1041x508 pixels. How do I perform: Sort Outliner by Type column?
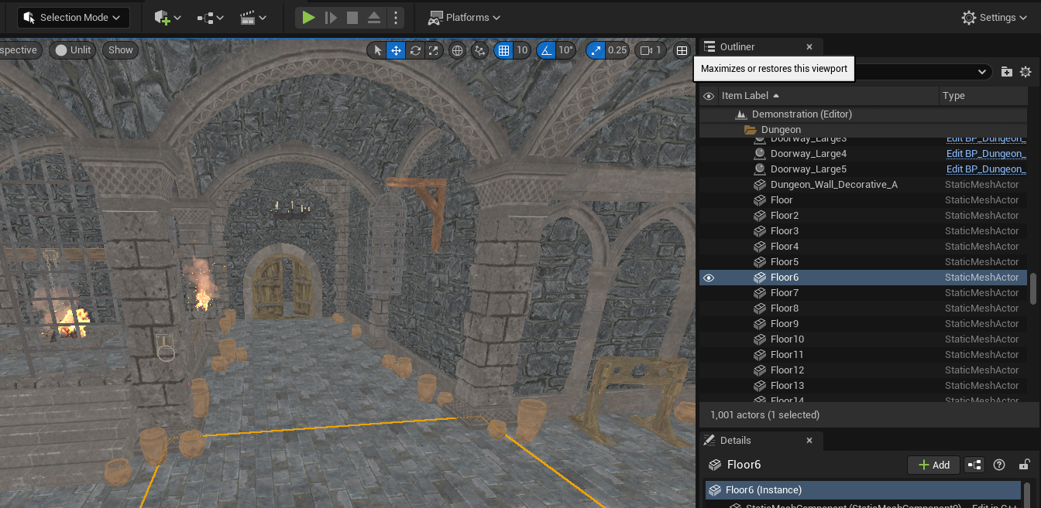pyautogui.click(x=953, y=96)
